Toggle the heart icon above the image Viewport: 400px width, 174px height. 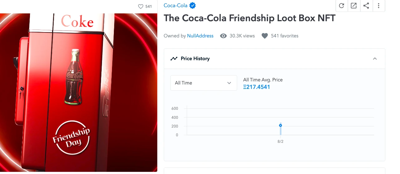(x=141, y=6)
